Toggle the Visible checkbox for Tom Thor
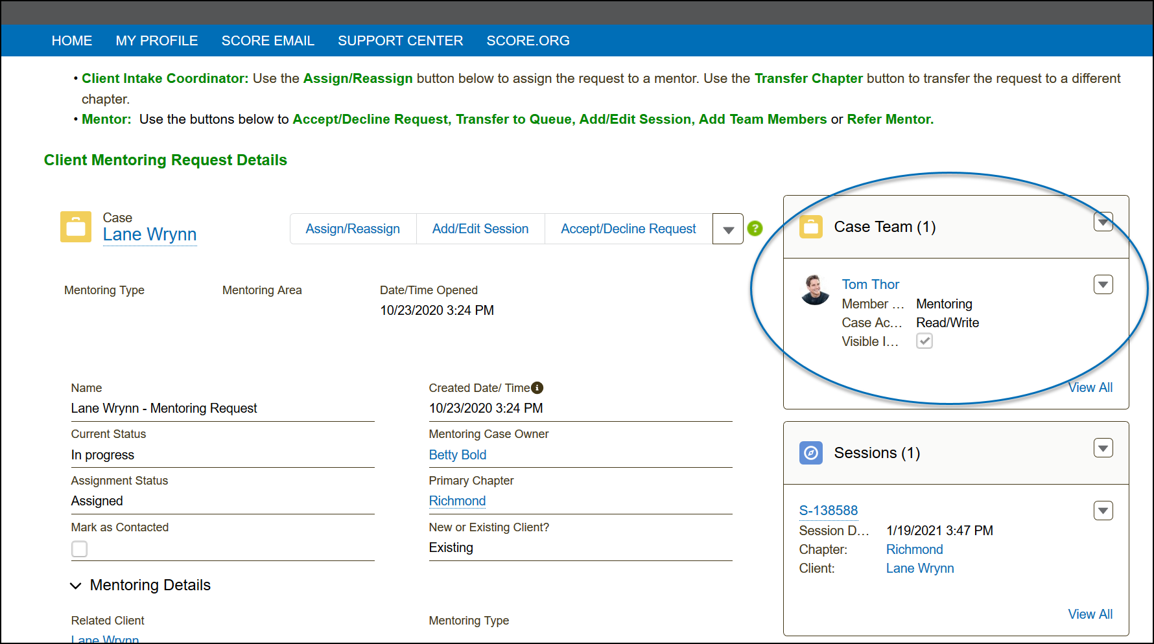The width and height of the screenshot is (1154, 644). pos(924,341)
